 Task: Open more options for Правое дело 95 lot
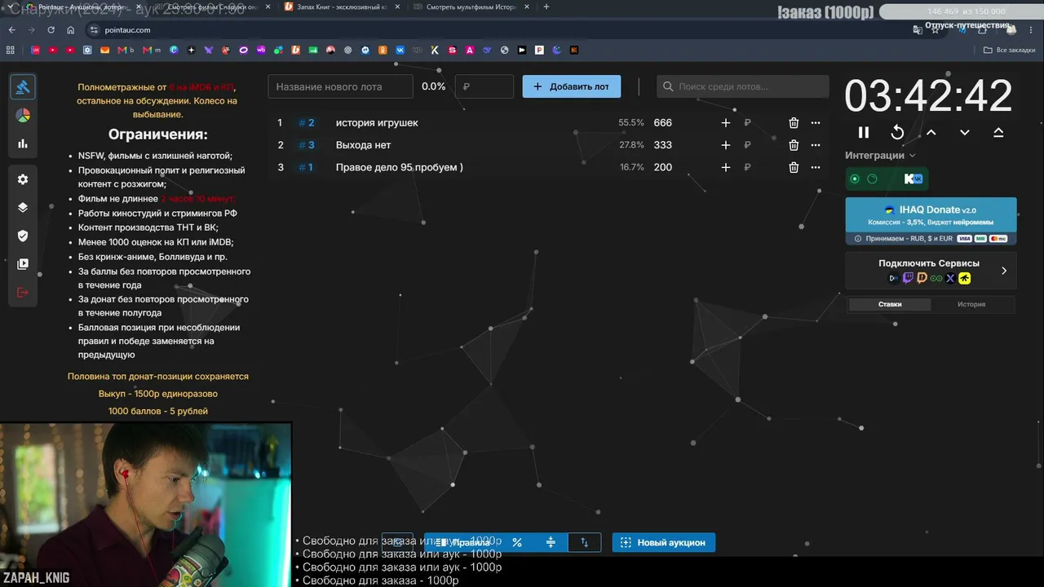tap(816, 167)
